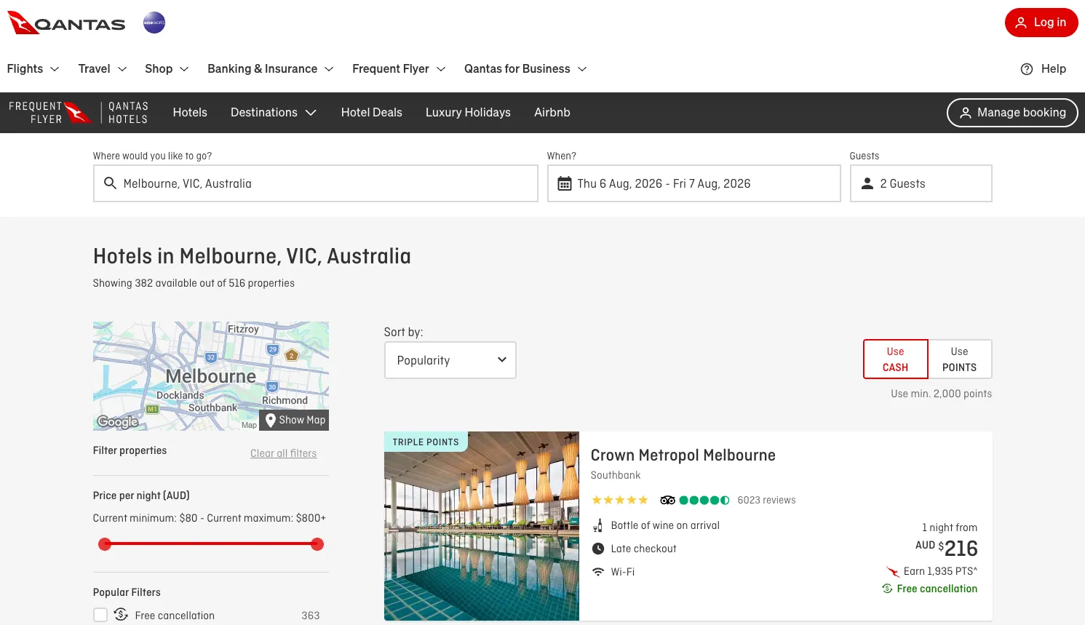This screenshot has width=1085, height=625.
Task: Click the Google logo on the map
Action: click(118, 422)
